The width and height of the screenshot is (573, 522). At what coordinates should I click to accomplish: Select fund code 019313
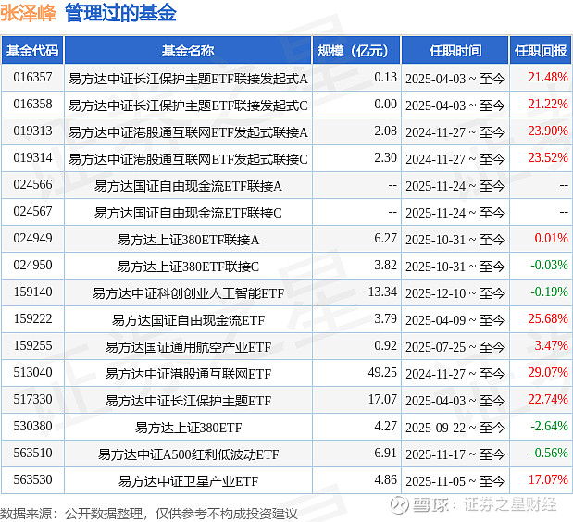[x=32, y=131]
